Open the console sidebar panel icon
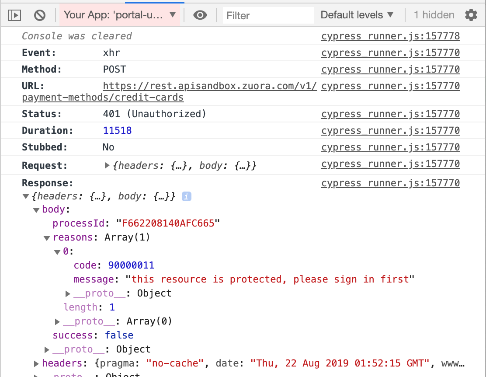486x377 pixels. pyautogui.click(x=14, y=14)
